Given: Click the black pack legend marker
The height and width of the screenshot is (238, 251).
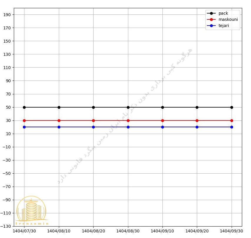Looking at the screenshot, I should click(211, 13).
